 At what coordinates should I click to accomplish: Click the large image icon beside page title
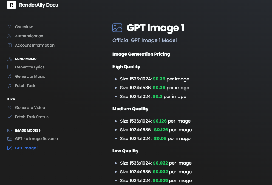click(x=117, y=28)
